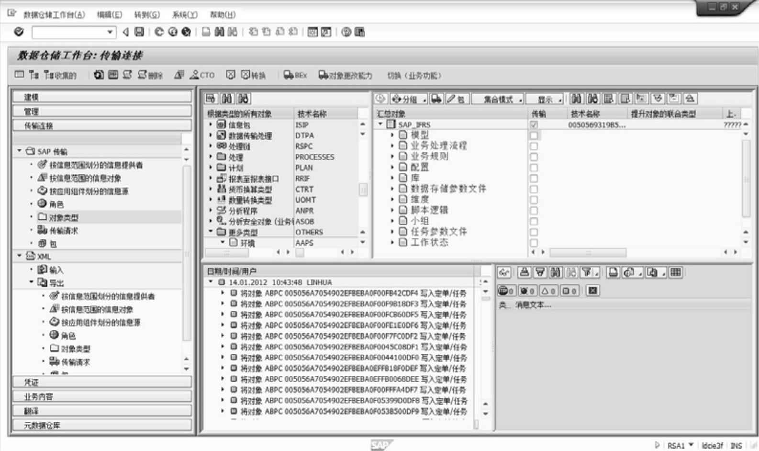This screenshot has width=759, height=451.
Task: Click the find binoculars icon in collected objects toolbar
Action: pyautogui.click(x=576, y=99)
